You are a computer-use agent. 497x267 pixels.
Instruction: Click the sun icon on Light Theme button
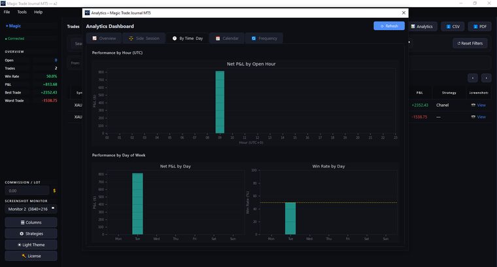point(20,245)
